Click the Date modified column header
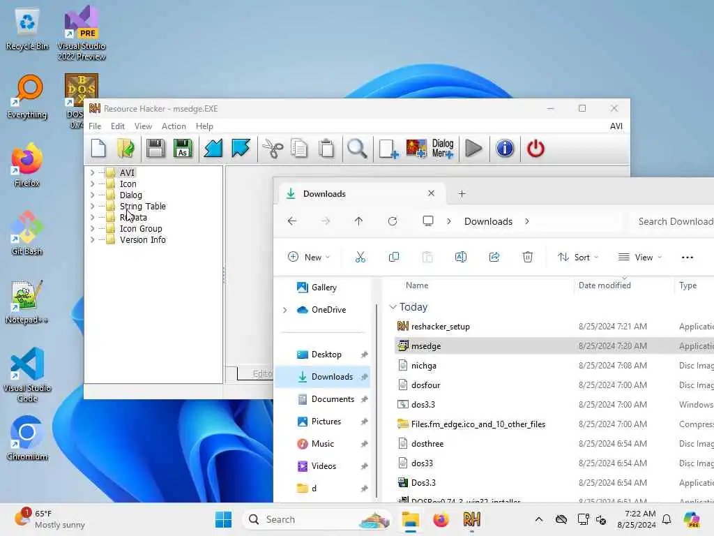Viewport: 714px width, 536px height. 605,285
